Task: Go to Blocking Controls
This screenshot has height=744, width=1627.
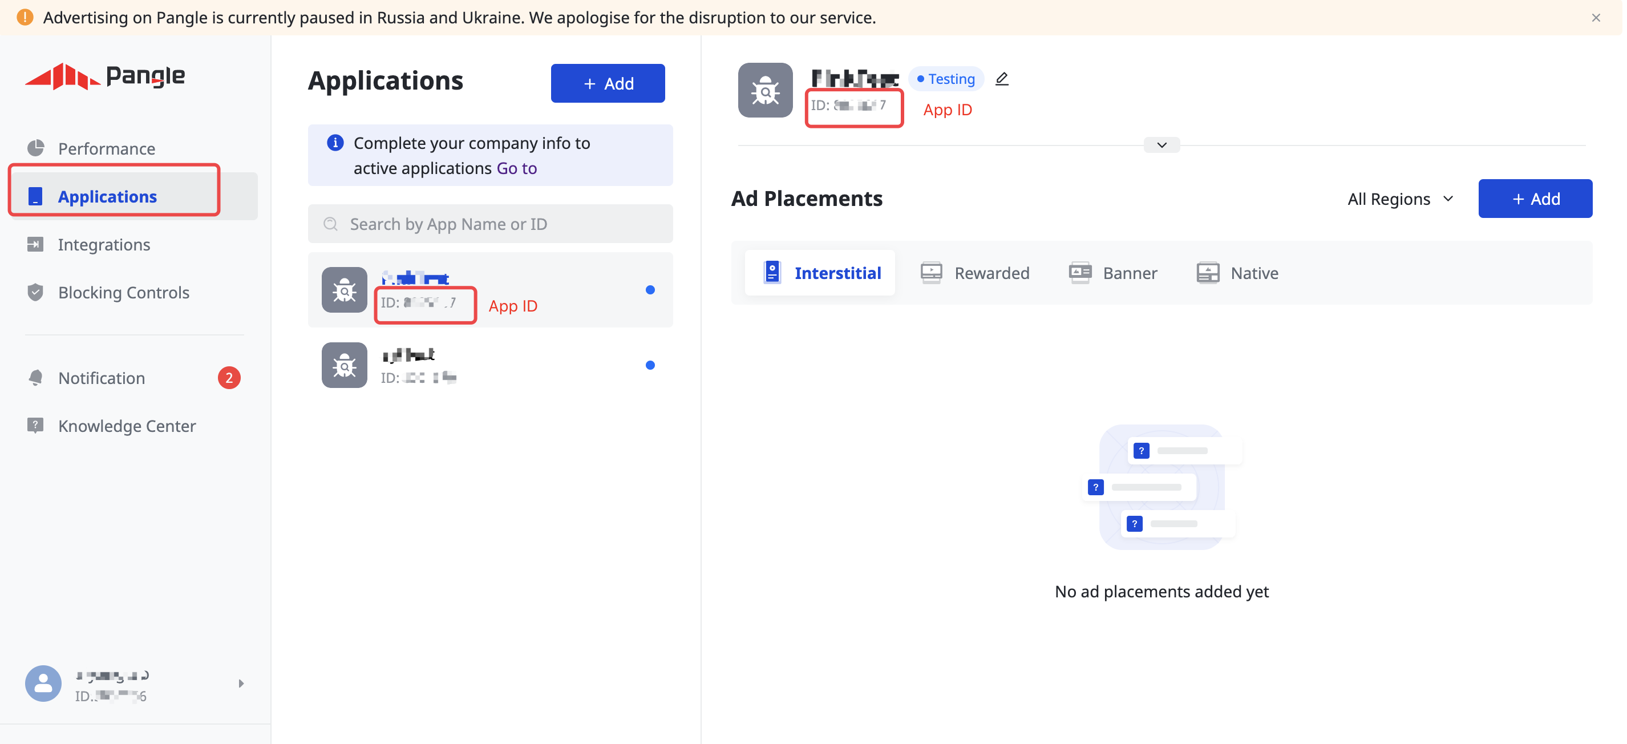Action: tap(123, 293)
